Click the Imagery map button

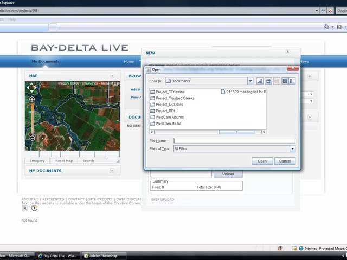(x=37, y=161)
